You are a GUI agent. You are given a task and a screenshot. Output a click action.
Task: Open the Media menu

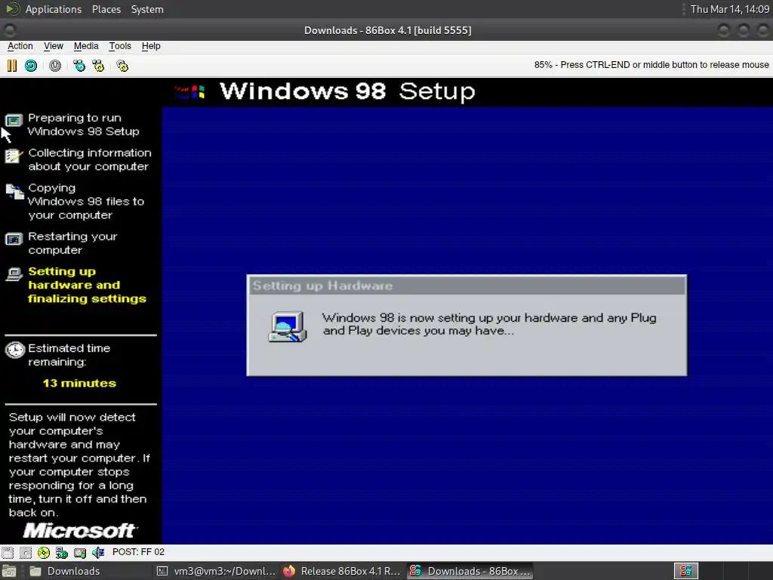point(86,46)
